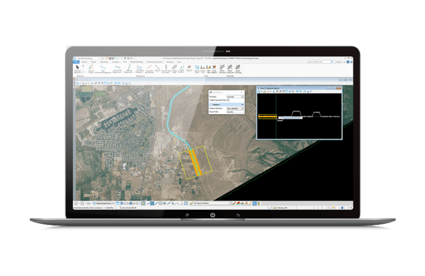
Task: Open the Horizontal Regression tool
Action: pos(115,68)
